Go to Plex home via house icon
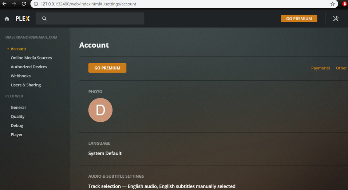 pos(7,19)
